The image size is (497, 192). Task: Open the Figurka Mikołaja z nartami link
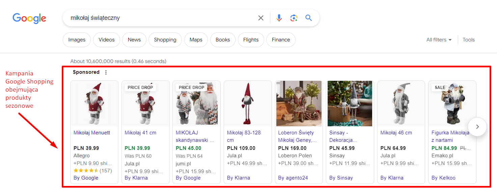click(x=450, y=136)
